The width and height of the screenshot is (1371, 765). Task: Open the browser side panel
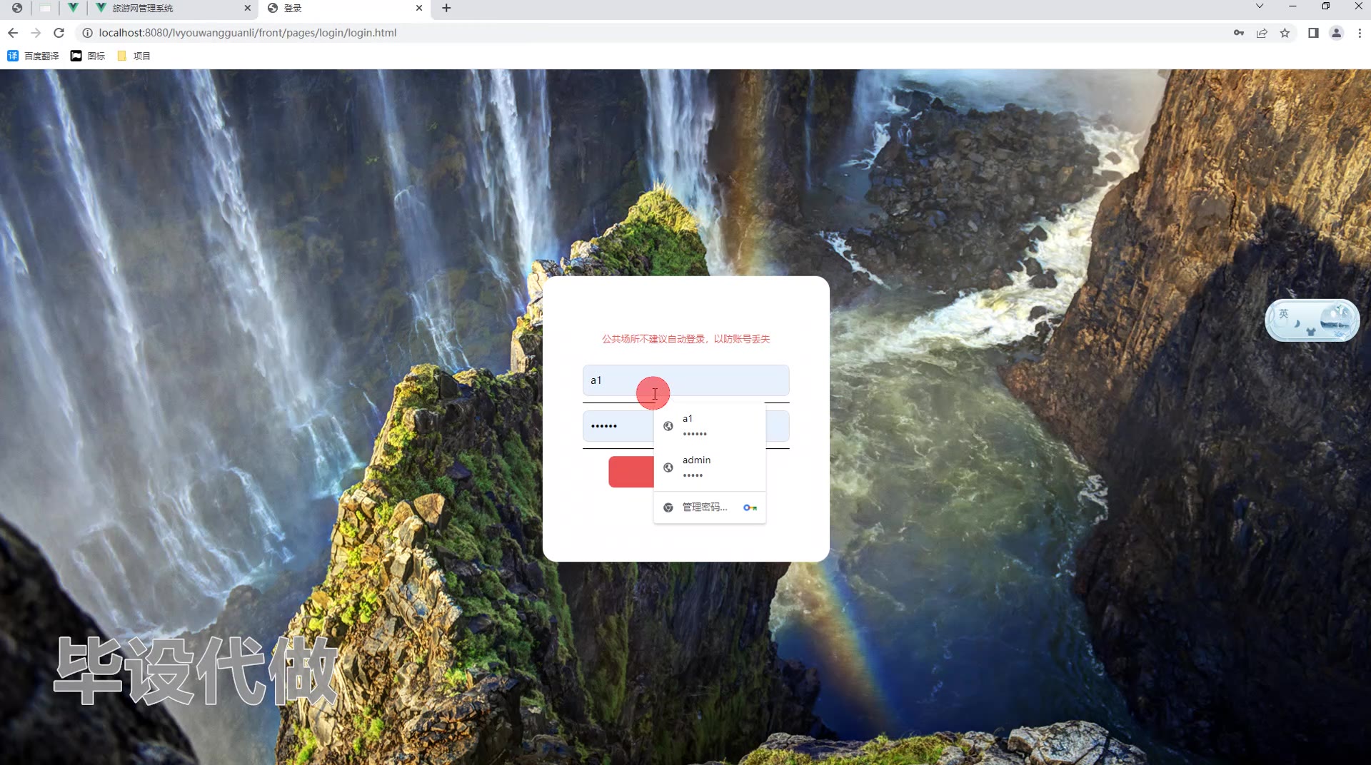click(1313, 33)
